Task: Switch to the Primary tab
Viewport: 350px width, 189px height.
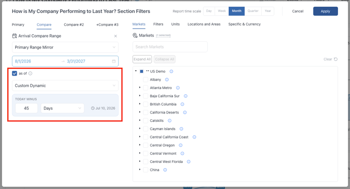Action: [18, 24]
